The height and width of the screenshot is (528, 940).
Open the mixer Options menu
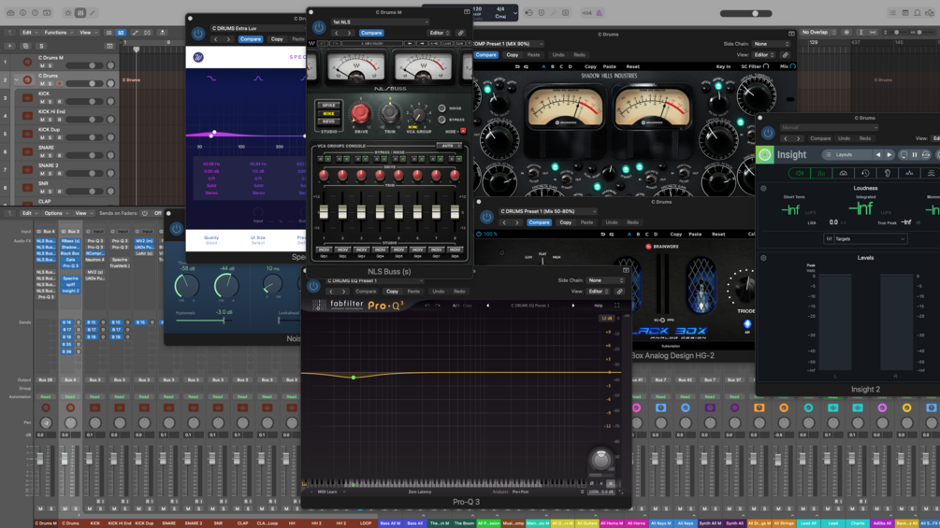[54, 213]
